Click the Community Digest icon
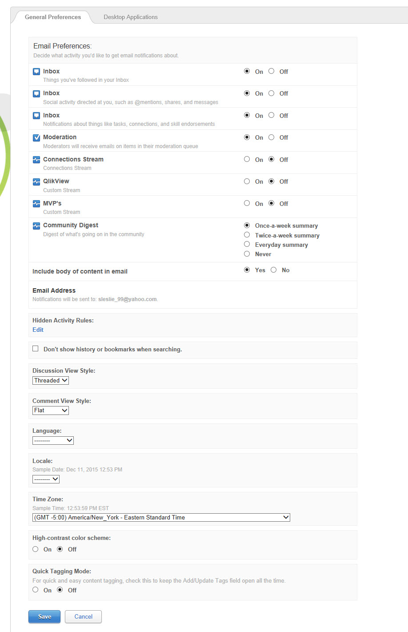 pos(36,226)
